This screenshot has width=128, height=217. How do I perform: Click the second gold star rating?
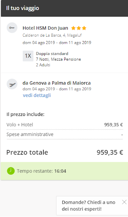coord(79,28)
